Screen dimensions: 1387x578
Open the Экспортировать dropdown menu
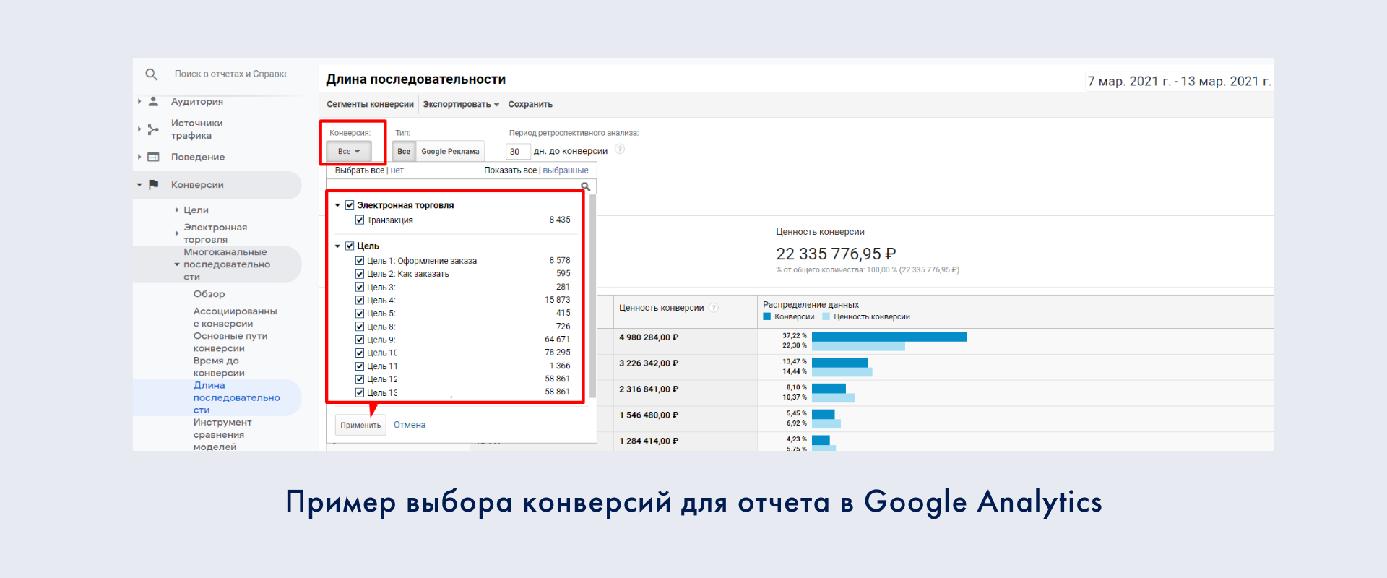(x=461, y=105)
